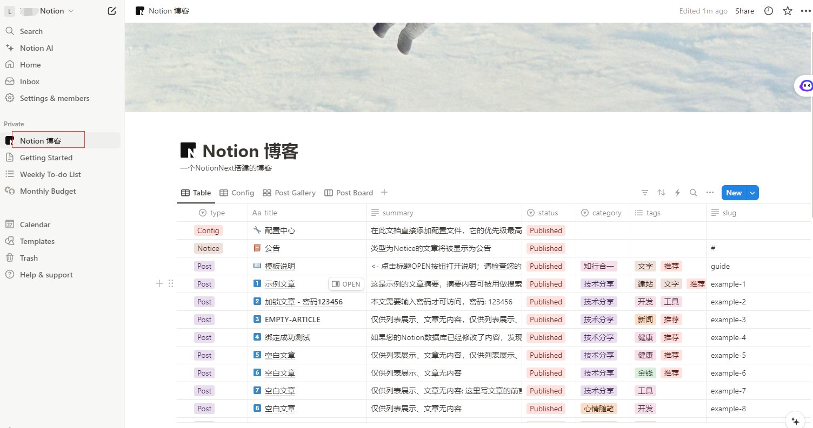Open the EMPTY-ARTICLE title

pyautogui.click(x=292, y=320)
